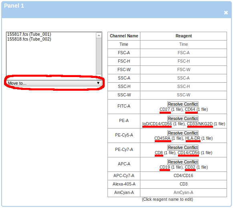
Task: Click the Reagent column header
Action: point(184,36)
